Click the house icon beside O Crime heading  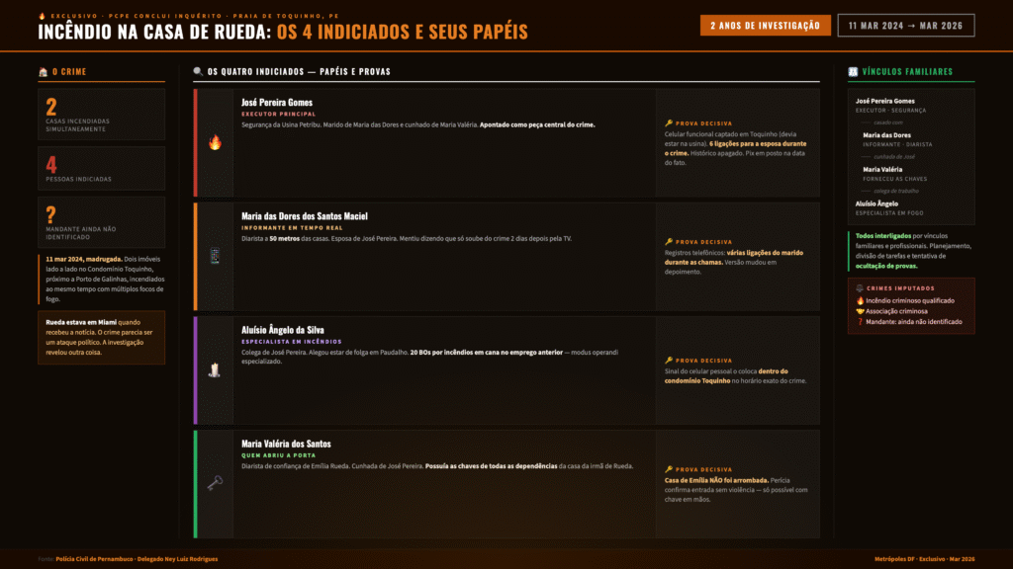click(x=43, y=72)
